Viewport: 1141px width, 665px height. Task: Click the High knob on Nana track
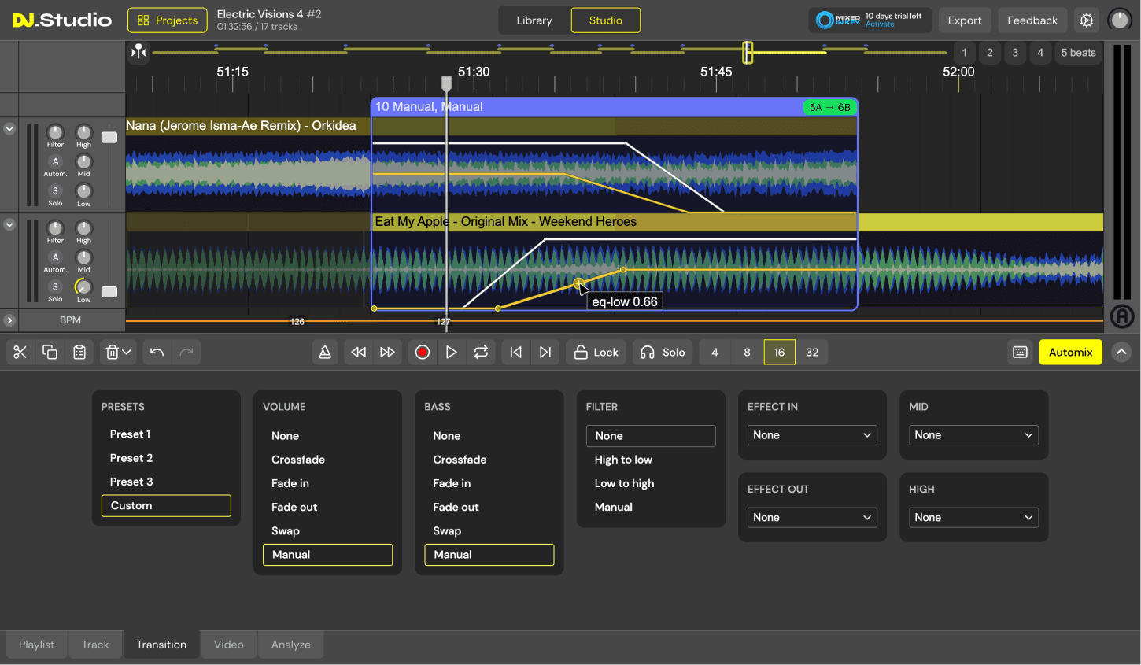(83, 131)
